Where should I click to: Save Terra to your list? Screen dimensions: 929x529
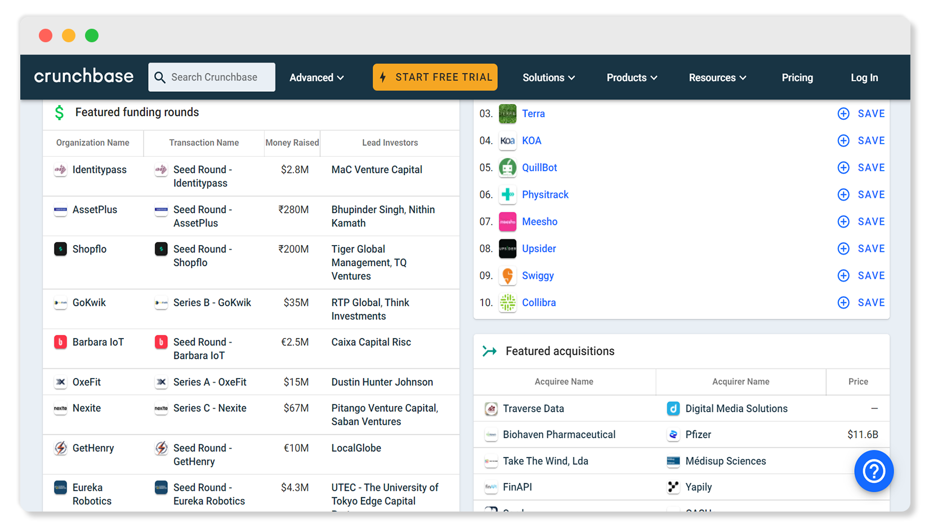point(861,114)
